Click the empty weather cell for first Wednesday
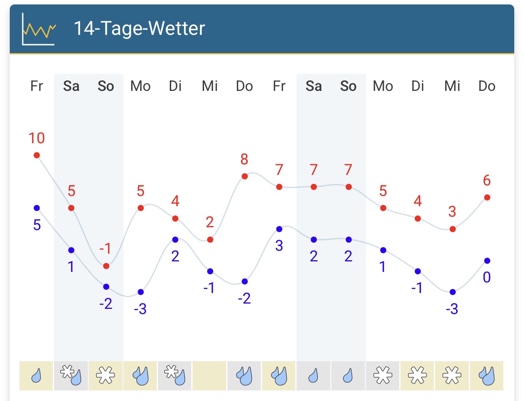Viewport: 524px width, 401px height. [x=210, y=376]
